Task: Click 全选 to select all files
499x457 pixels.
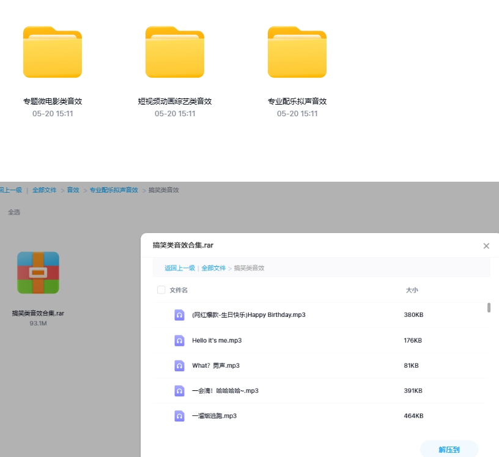Action: [x=14, y=212]
